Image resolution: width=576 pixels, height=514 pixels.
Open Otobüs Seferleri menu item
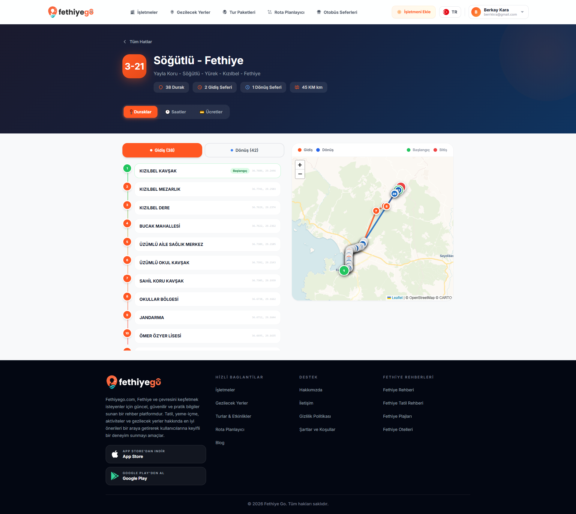click(x=337, y=12)
